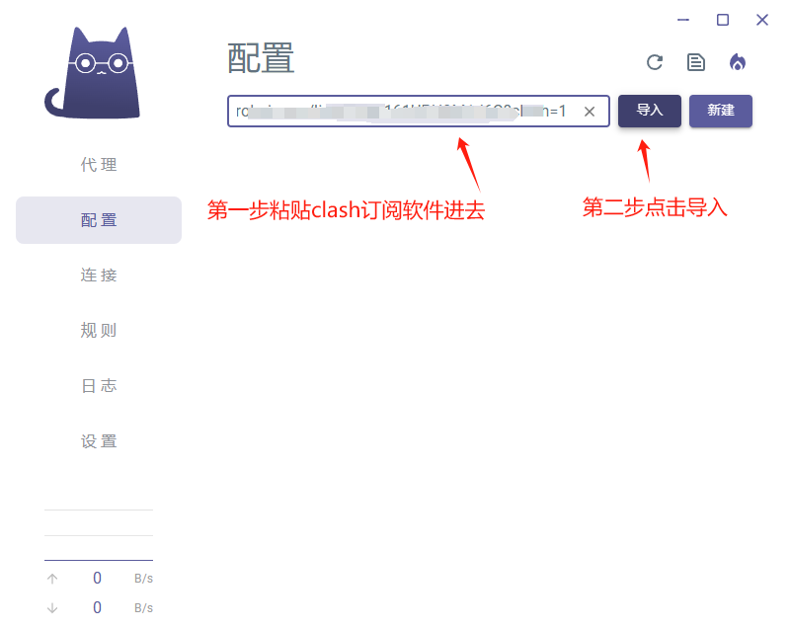
Task: Click the download speed arrow icon
Action: pyautogui.click(x=52, y=608)
